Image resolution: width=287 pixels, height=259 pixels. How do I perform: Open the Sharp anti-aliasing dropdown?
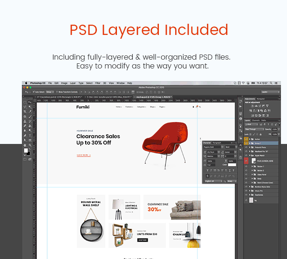pos(232,181)
